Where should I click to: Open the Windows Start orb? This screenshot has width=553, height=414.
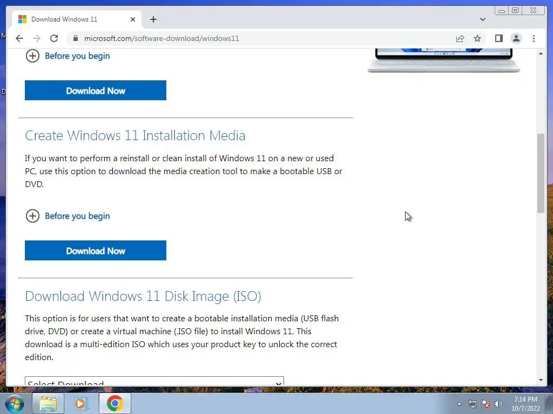pyautogui.click(x=15, y=403)
